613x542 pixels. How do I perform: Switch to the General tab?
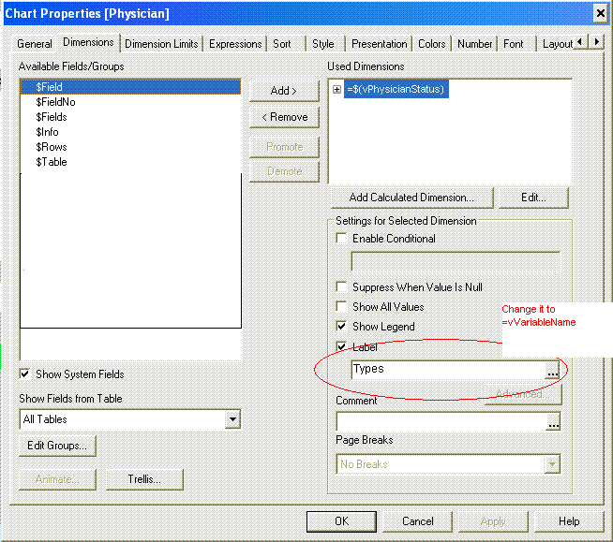[35, 44]
